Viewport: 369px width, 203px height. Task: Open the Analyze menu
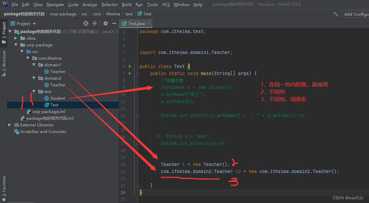click(x=90, y=4)
